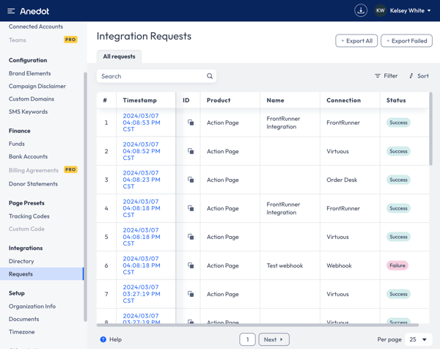The height and width of the screenshot is (349, 440).
Task: Open Campaign Disclaimer in sidebar
Action: click(37, 86)
